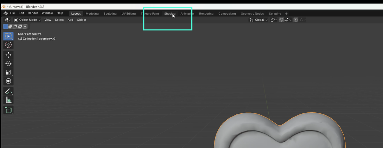Screen dimensions: 383x148
Task: Click the 'Collection | geometry_0' viewport text
Action: (x=39, y=38)
